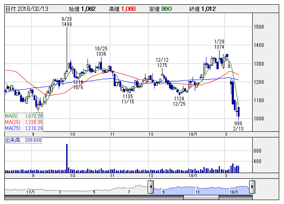
Task: Select the 12/12 1275 peak label
Action: click(162, 63)
